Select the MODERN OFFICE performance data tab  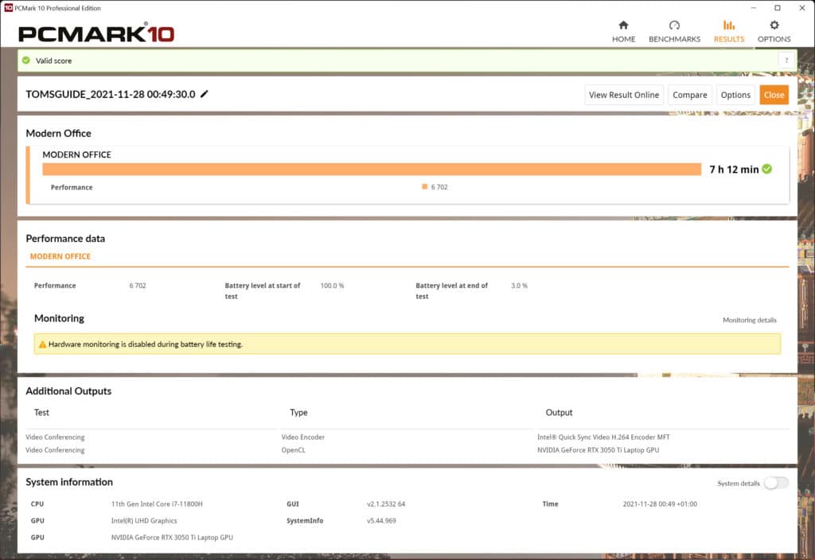[x=60, y=257]
